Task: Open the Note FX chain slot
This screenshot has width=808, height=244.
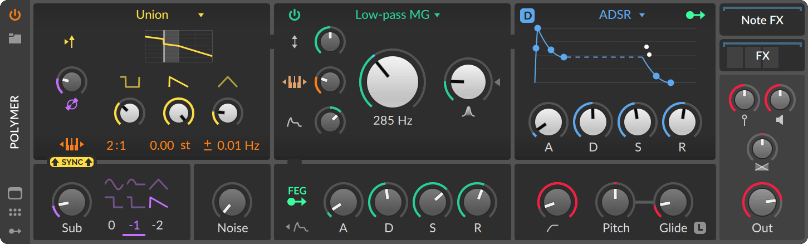Action: pyautogui.click(x=762, y=21)
